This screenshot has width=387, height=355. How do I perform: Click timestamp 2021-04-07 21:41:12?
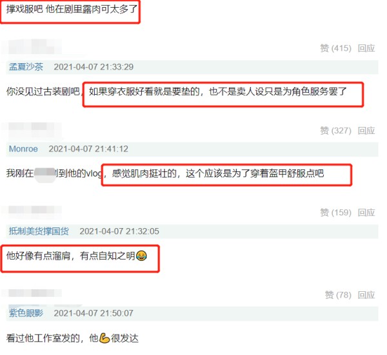(88, 149)
